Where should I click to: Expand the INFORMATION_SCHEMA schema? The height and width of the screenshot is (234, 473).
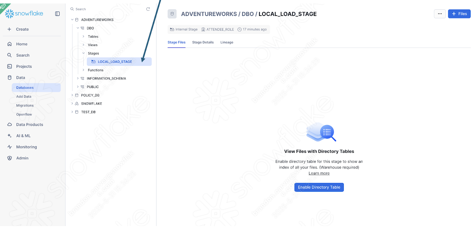(x=78, y=79)
